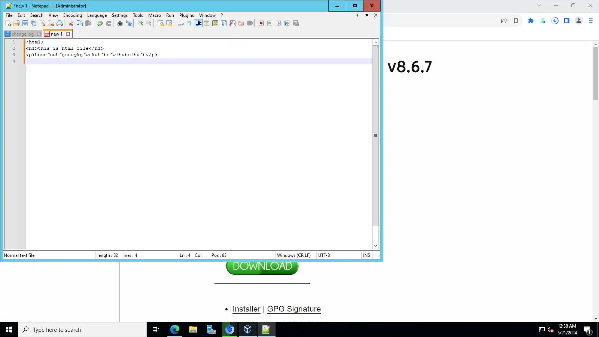This screenshot has height=337, width=599.
Task: Open the Chrome three-line menu
Action: point(591,21)
